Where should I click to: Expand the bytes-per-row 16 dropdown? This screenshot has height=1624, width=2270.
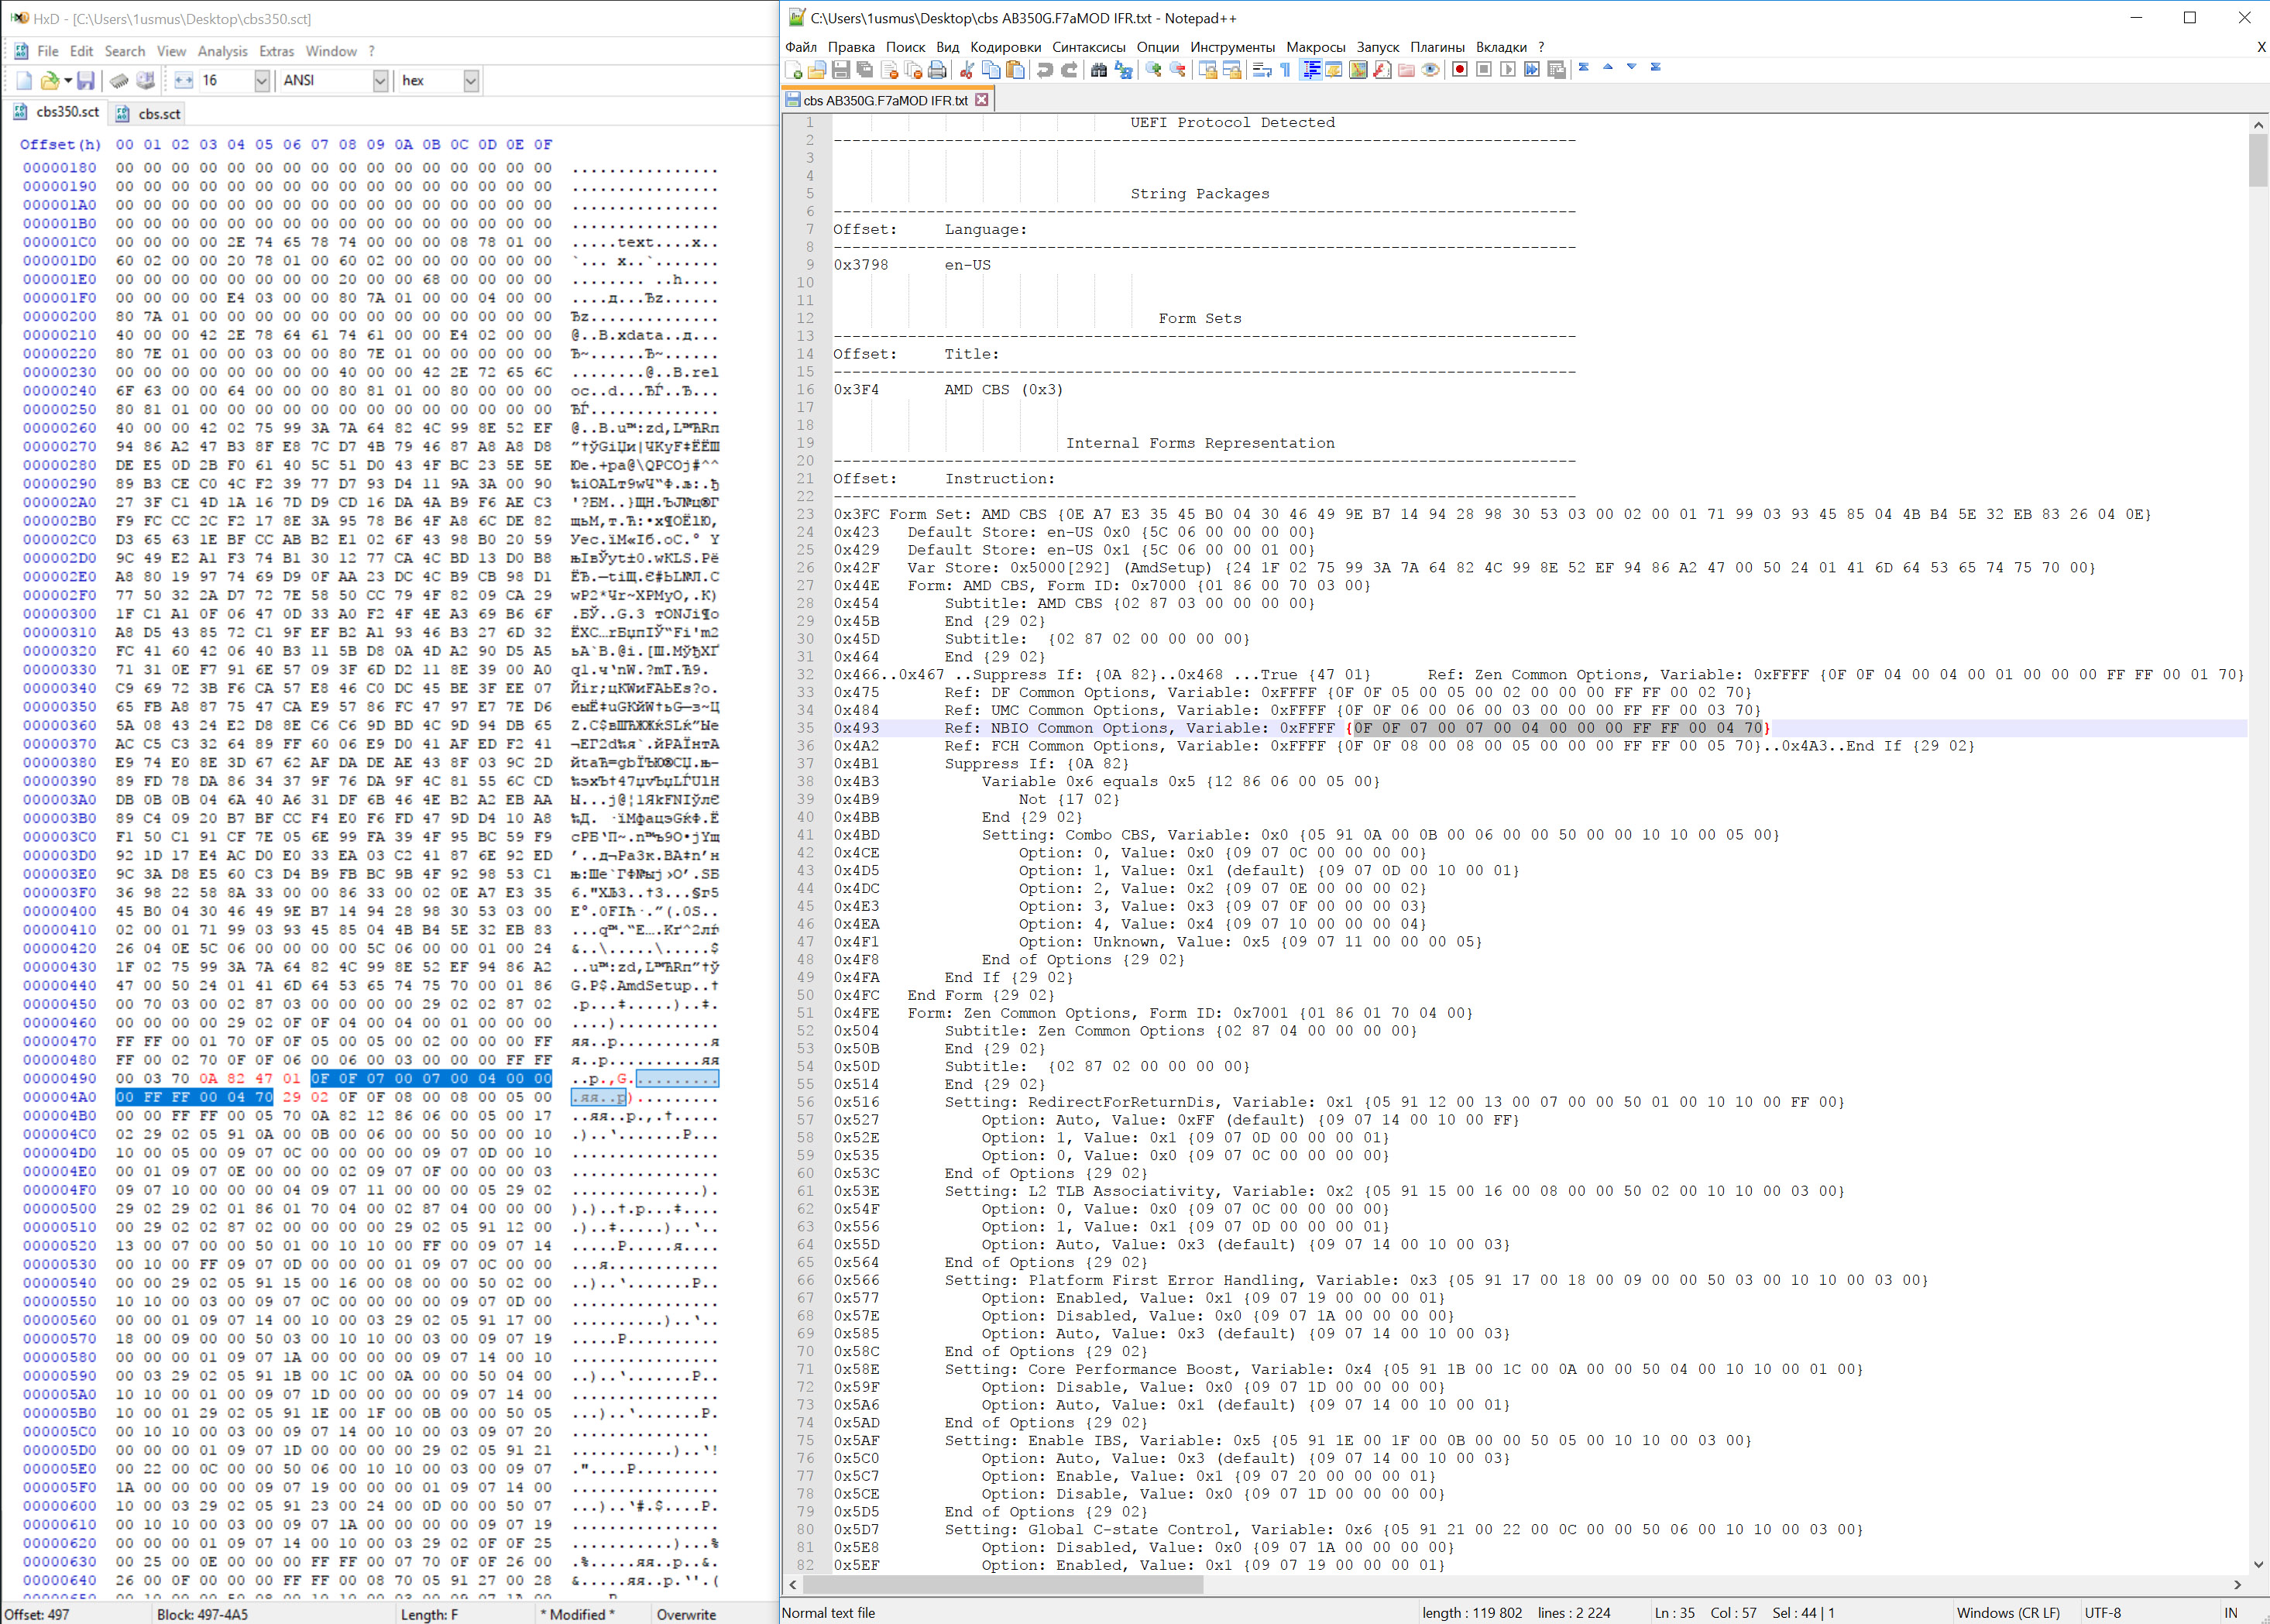pyautogui.click(x=262, y=80)
